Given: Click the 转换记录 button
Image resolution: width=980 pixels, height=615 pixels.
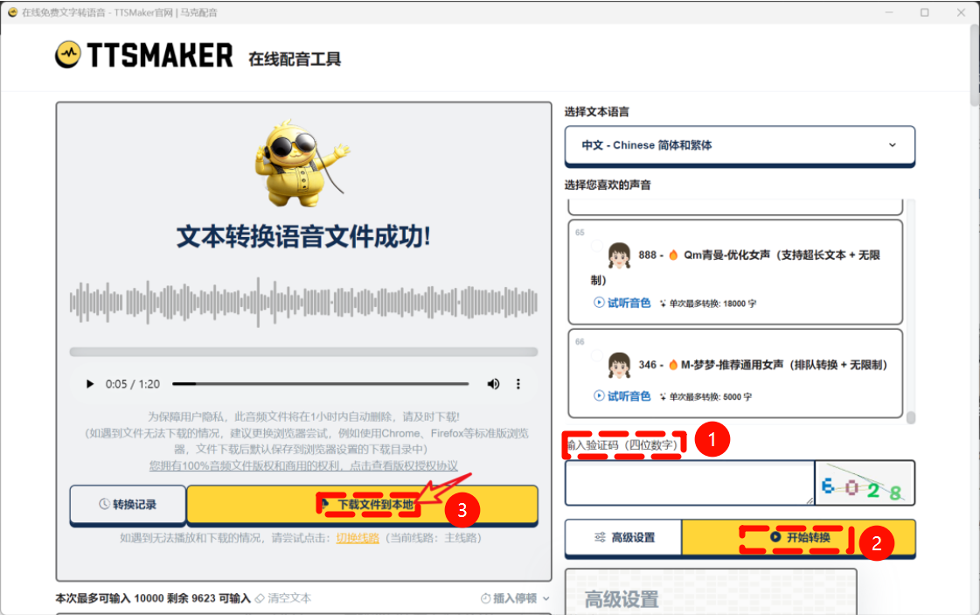Looking at the screenshot, I should pyautogui.click(x=129, y=504).
